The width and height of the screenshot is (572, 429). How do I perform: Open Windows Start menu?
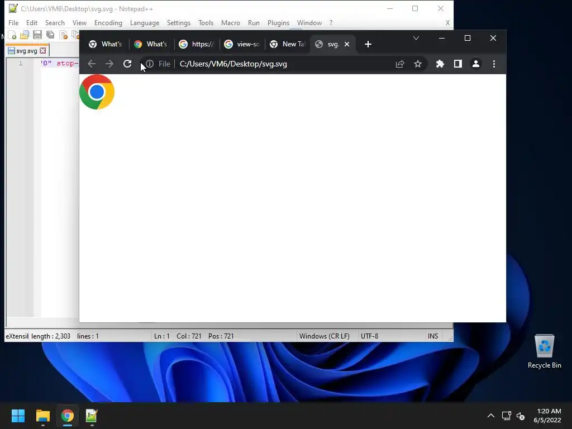pos(18,416)
